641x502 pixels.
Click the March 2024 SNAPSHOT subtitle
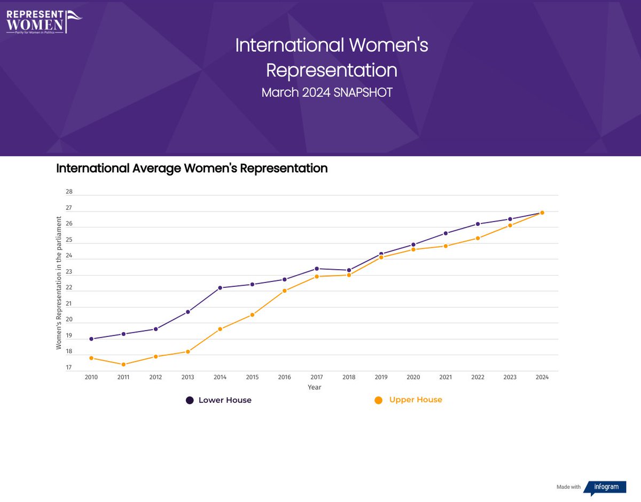point(327,92)
